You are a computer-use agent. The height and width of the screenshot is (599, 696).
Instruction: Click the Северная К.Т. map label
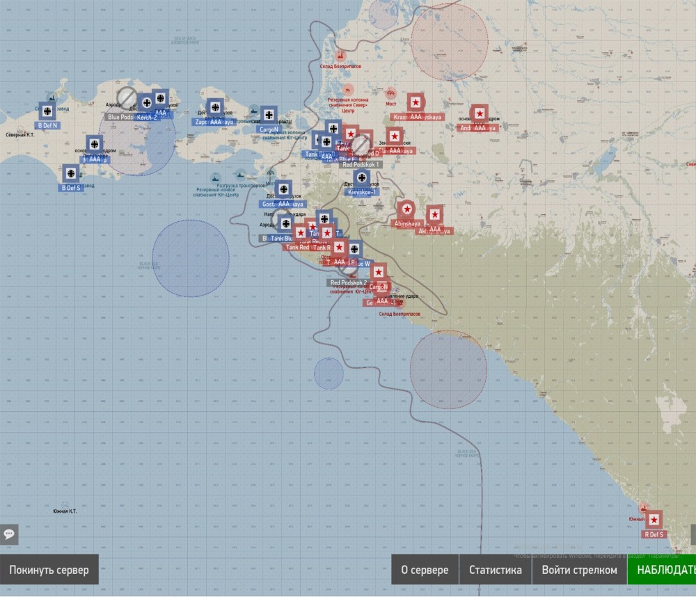click(x=20, y=134)
